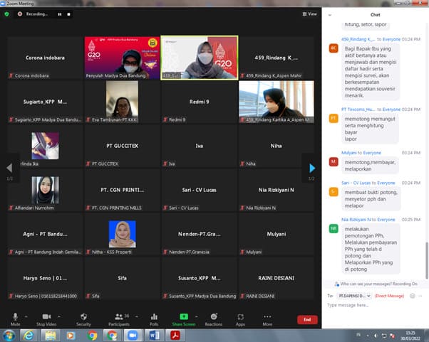Stop Video using the camera button
Image resolution: width=429 pixels, height=342 pixels.
[x=46, y=316]
